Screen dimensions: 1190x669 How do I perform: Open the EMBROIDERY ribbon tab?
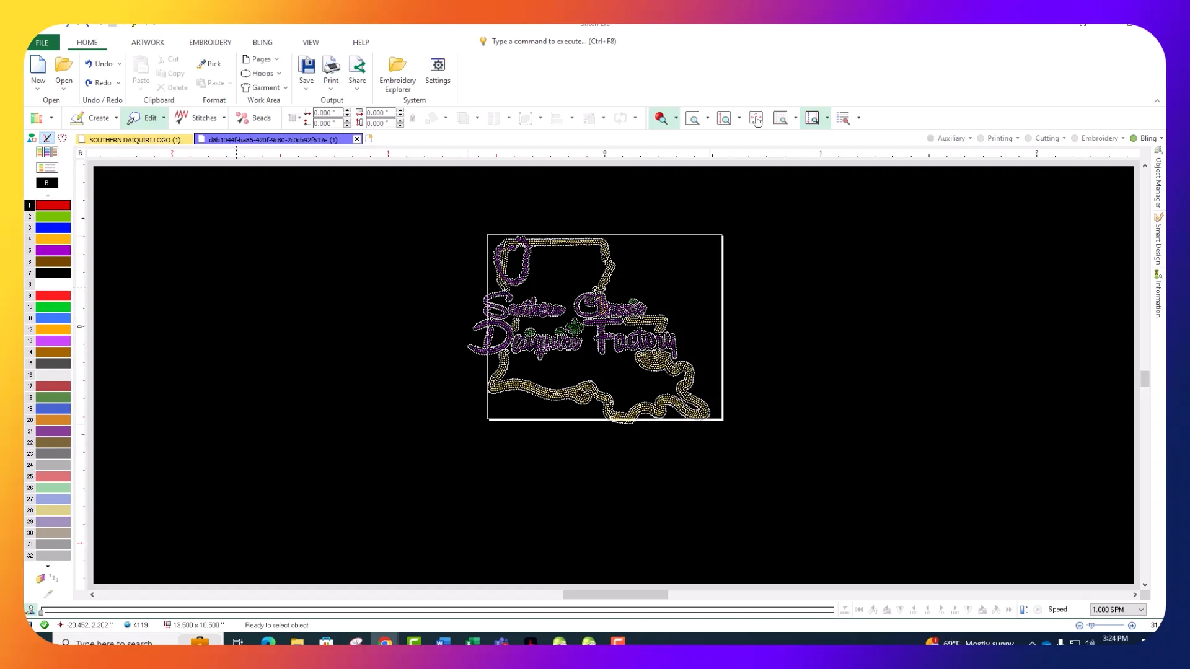click(210, 42)
